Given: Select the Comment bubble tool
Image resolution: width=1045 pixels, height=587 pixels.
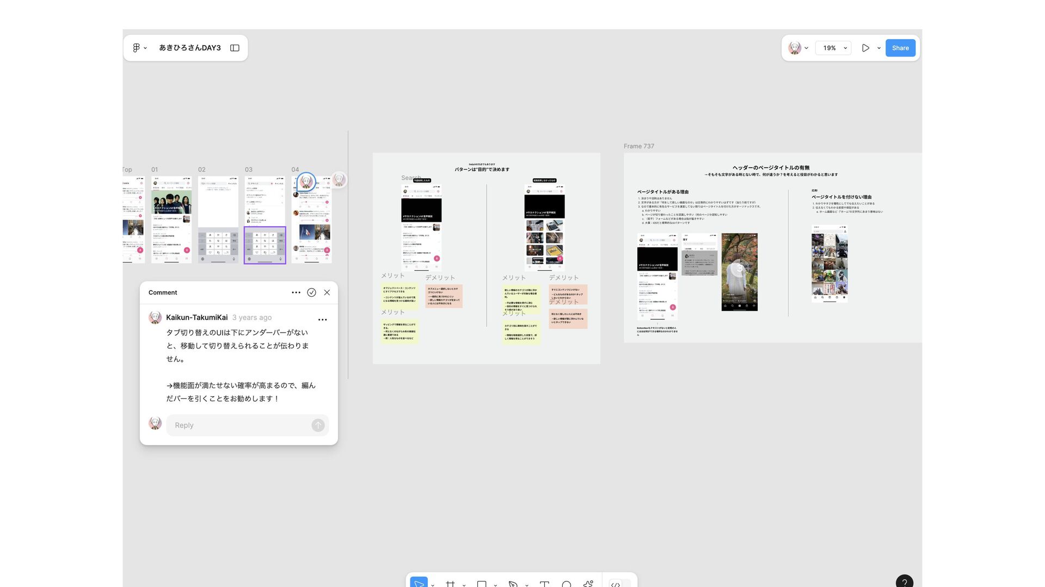Looking at the screenshot, I should (567, 584).
